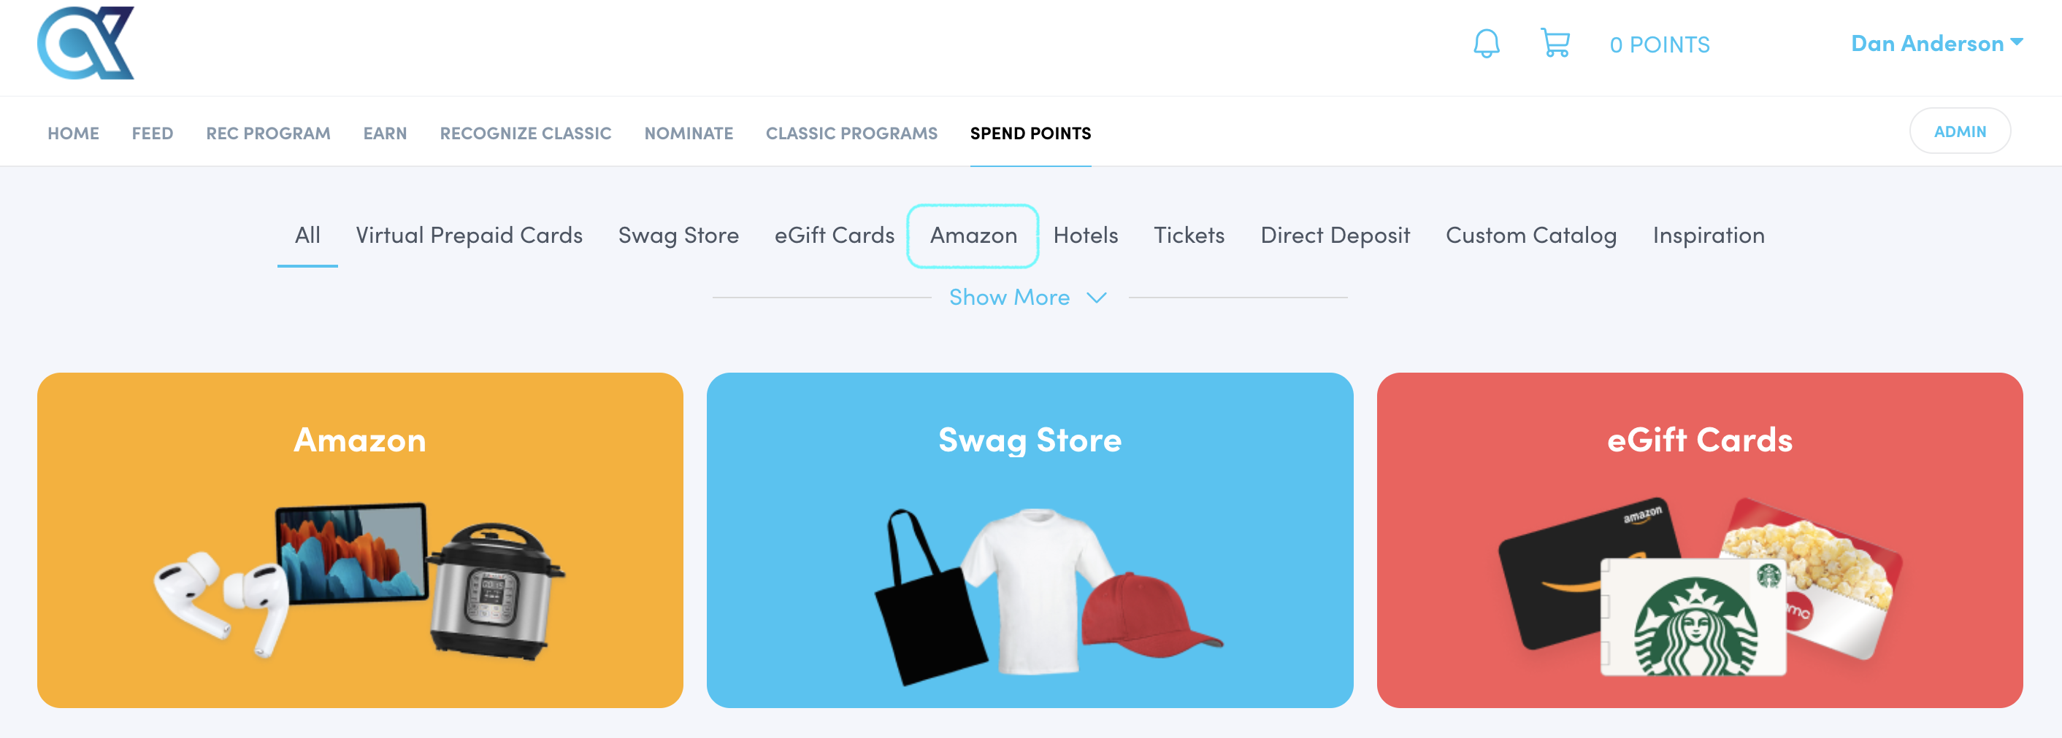Viewport: 2062px width, 738px height.
Task: Select the Direct Deposit filter
Action: pos(1335,235)
